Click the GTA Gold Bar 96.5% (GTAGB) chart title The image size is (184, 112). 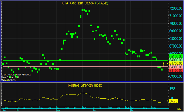point(85,3)
